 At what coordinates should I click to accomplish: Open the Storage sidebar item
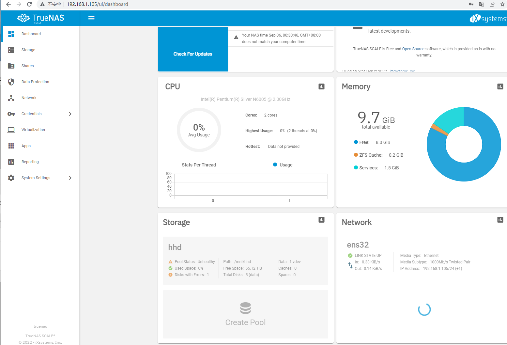(41, 50)
